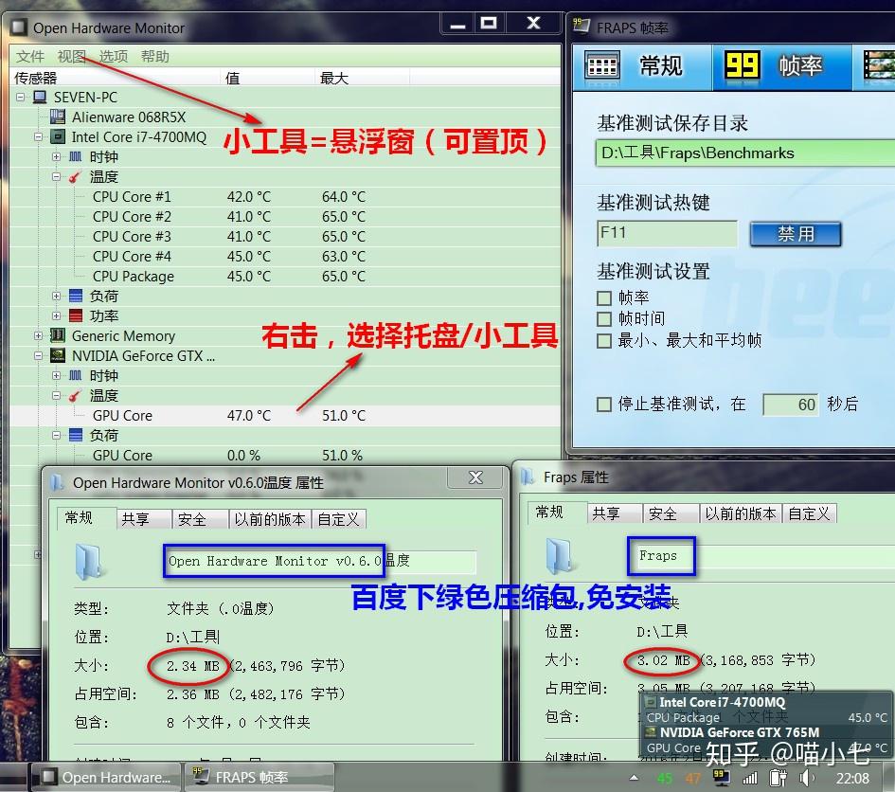Click the benchmark folder path D:\工具\Fraps\Benchmarks field

pos(745,153)
